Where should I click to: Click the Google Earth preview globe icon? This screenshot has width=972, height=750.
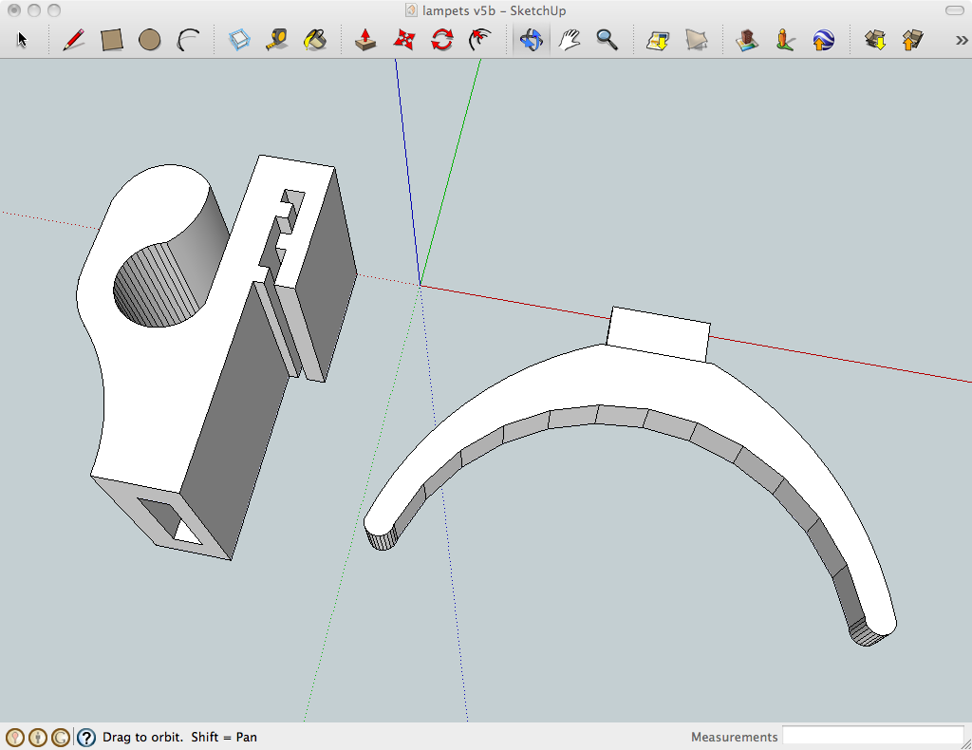point(823,40)
